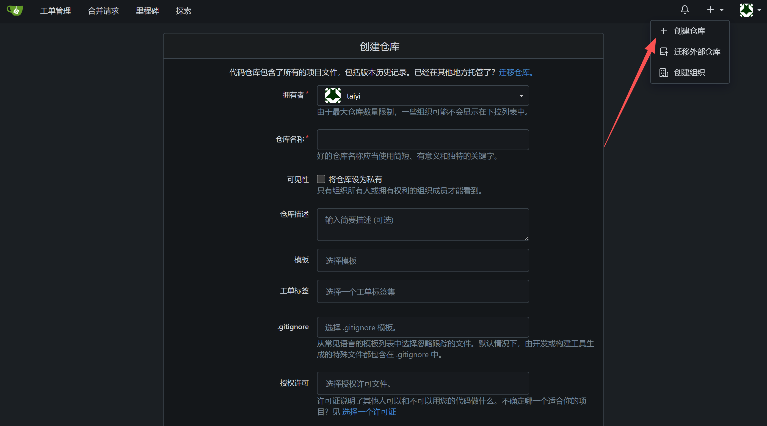Open 合并请求 navigation item

click(103, 11)
